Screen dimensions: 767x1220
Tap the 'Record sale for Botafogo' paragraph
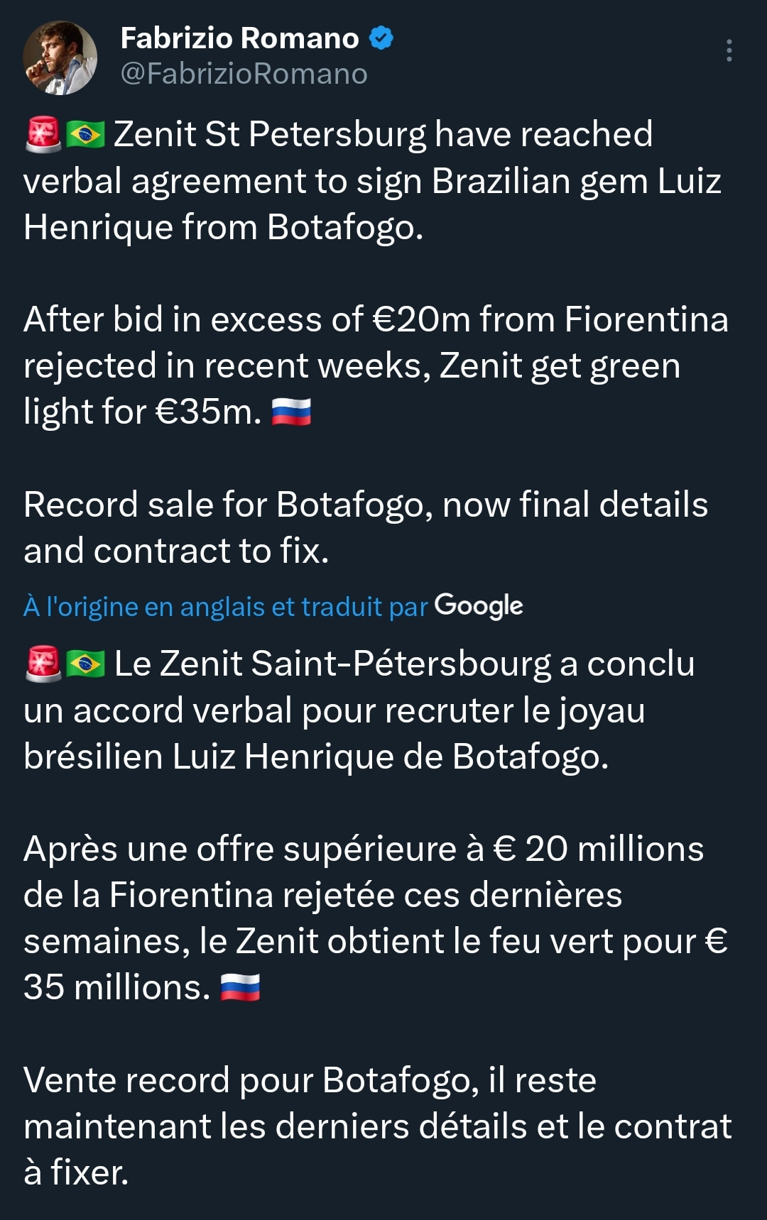[x=366, y=527]
